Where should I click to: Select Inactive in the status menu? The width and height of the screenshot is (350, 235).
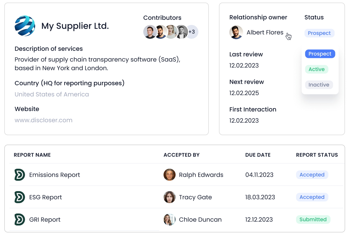(319, 85)
